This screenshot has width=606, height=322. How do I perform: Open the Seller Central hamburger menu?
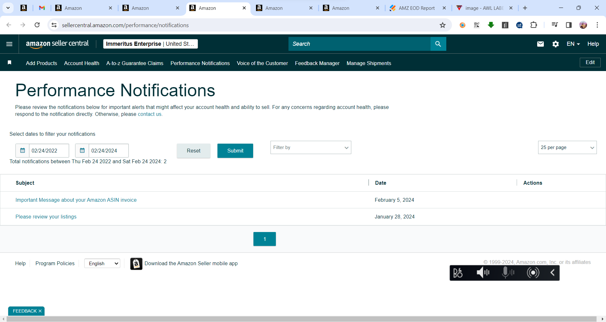click(x=9, y=44)
